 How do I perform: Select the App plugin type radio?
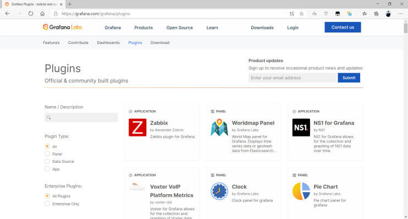[47, 169]
